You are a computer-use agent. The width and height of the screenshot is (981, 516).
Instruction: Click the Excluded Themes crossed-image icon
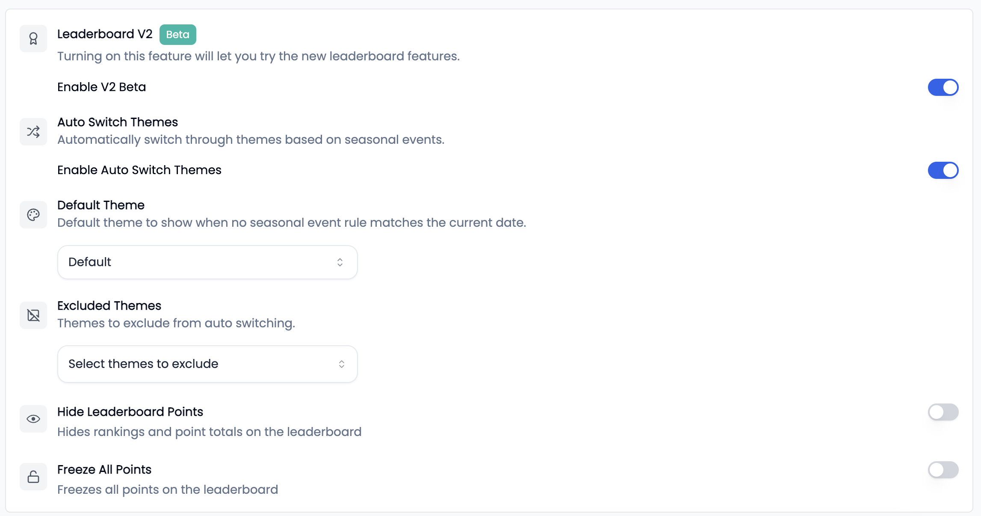point(33,315)
